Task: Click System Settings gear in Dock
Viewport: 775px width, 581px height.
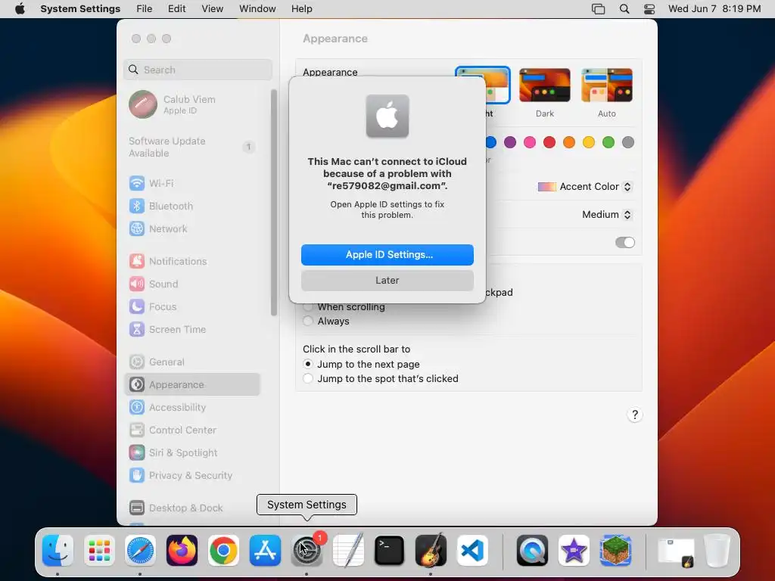Action: tap(307, 550)
